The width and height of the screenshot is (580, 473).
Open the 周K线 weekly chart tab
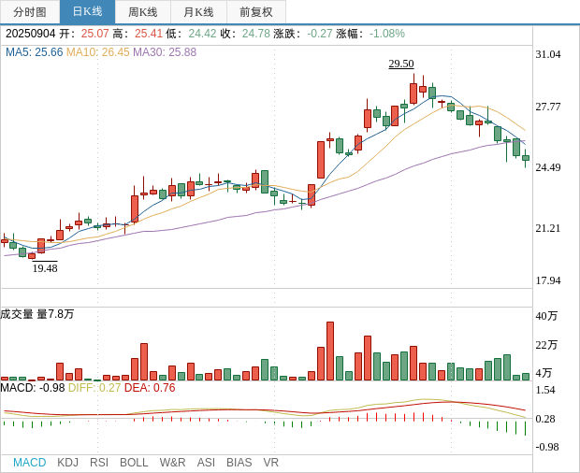(x=143, y=12)
